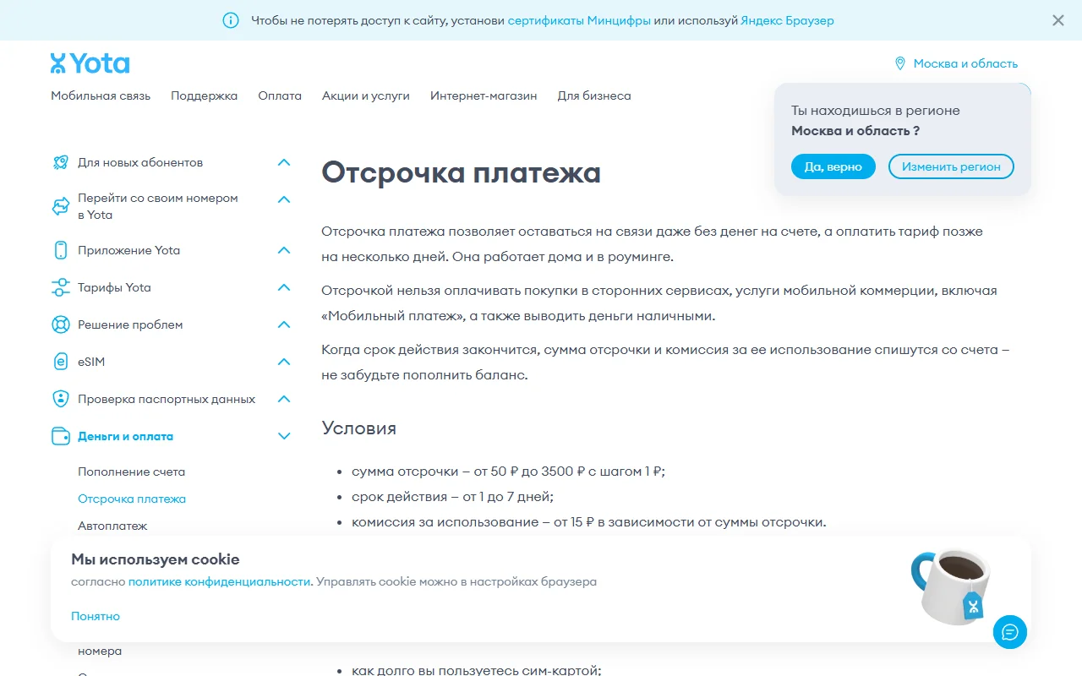Click the number transfer arrows icon
This screenshot has height=676, width=1082.
coord(60,206)
